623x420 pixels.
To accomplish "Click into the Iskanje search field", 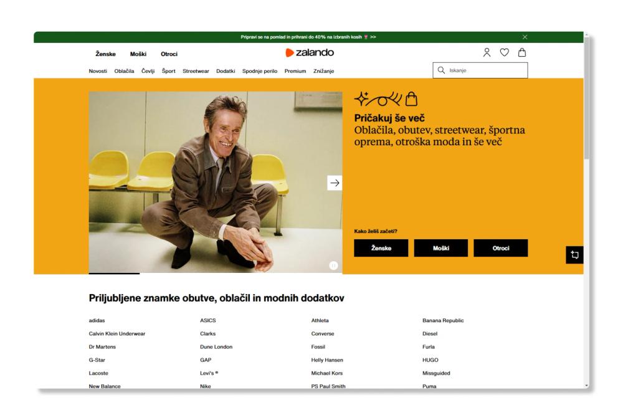I will 480,70.
